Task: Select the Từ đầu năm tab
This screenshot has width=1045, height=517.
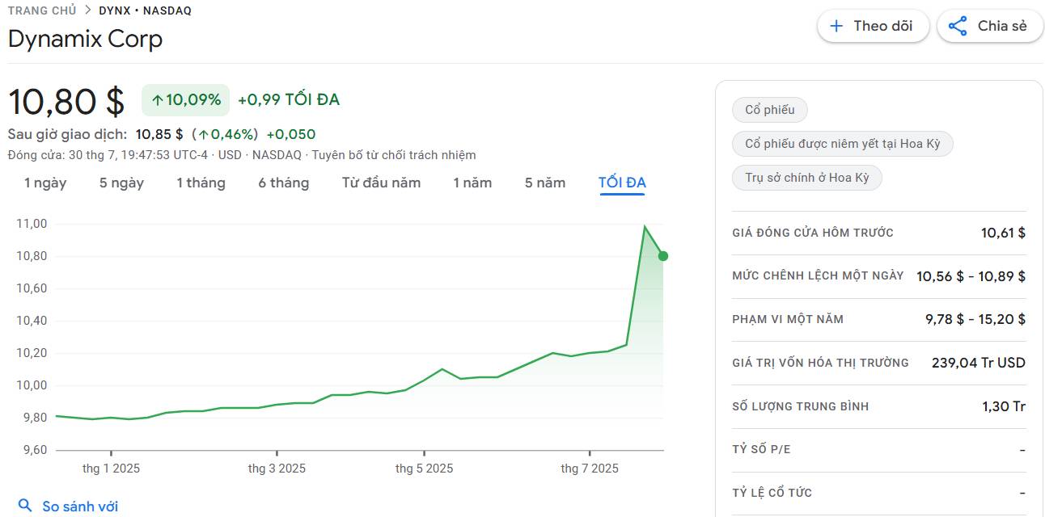Action: [x=381, y=183]
